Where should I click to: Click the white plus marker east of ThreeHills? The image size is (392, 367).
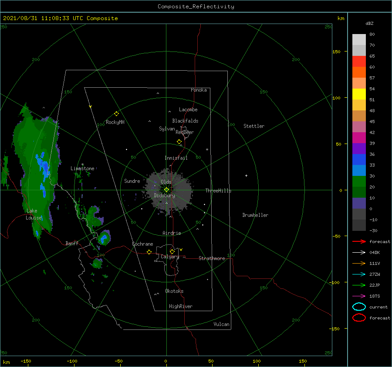click(x=246, y=175)
